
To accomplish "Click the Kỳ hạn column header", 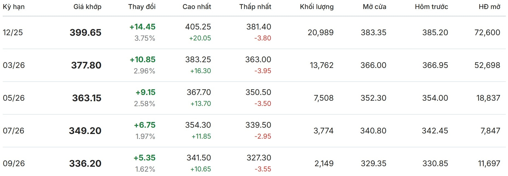I will point(14,7).
